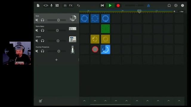Trigger first column chevron
The height and width of the screenshot is (107, 191).
click(84, 101)
